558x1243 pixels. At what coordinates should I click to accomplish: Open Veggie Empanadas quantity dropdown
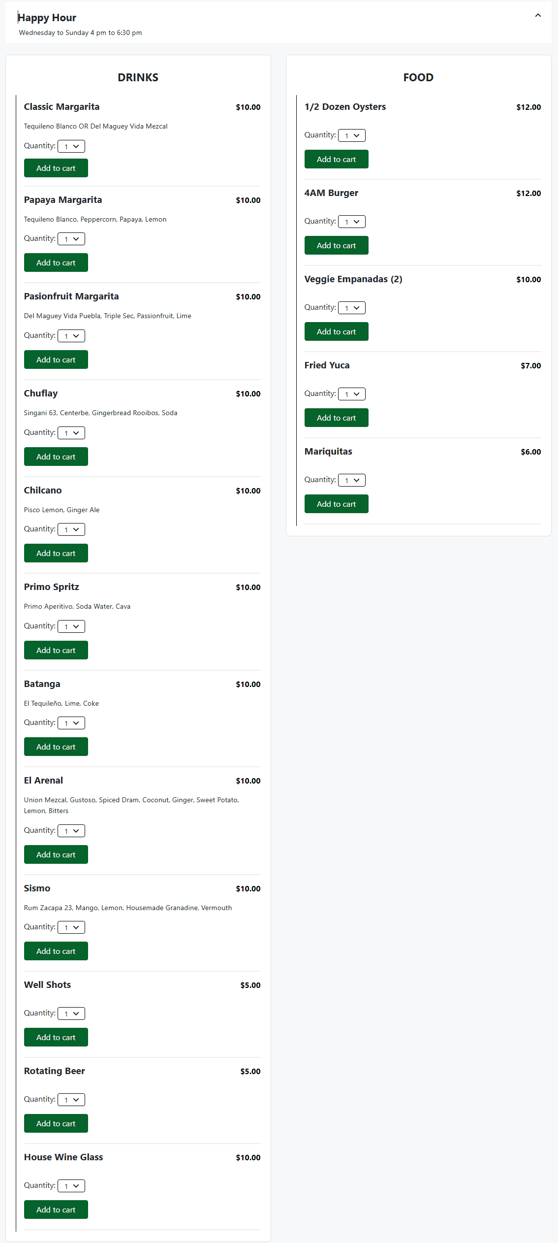tap(352, 308)
